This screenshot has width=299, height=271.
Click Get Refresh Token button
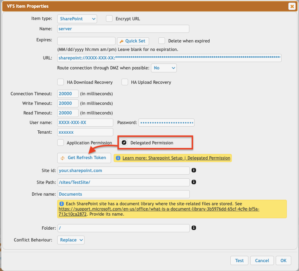tap(84, 158)
